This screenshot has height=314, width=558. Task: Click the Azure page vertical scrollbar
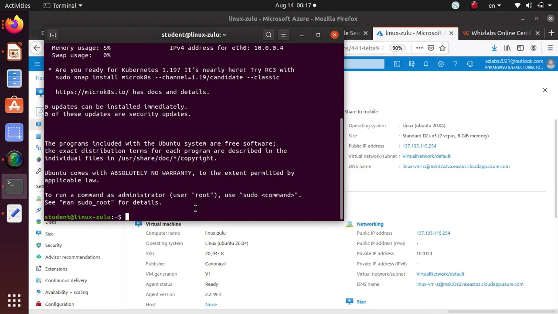click(x=556, y=168)
